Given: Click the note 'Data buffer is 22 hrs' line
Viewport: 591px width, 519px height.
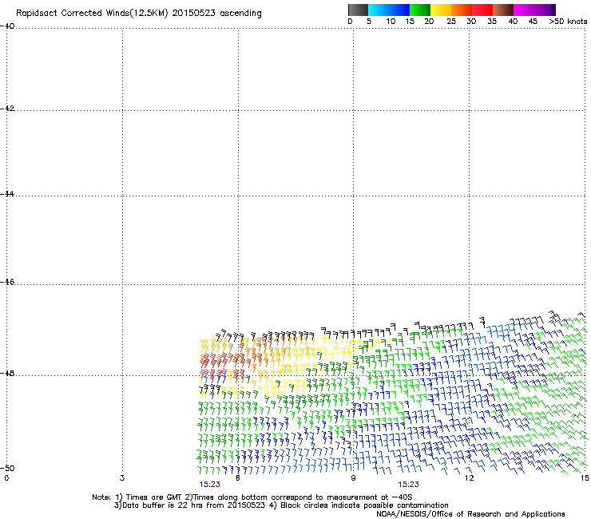Looking at the screenshot, I should click(281, 505).
